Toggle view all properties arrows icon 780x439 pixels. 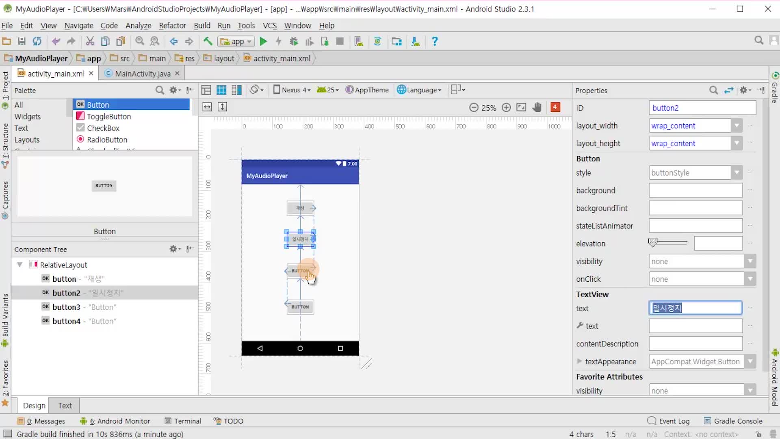729,90
